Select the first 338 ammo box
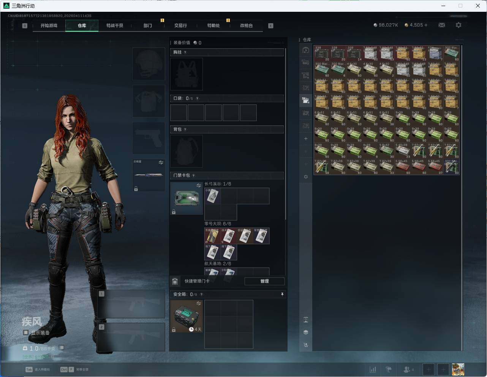The image size is (487, 377). coord(322,54)
